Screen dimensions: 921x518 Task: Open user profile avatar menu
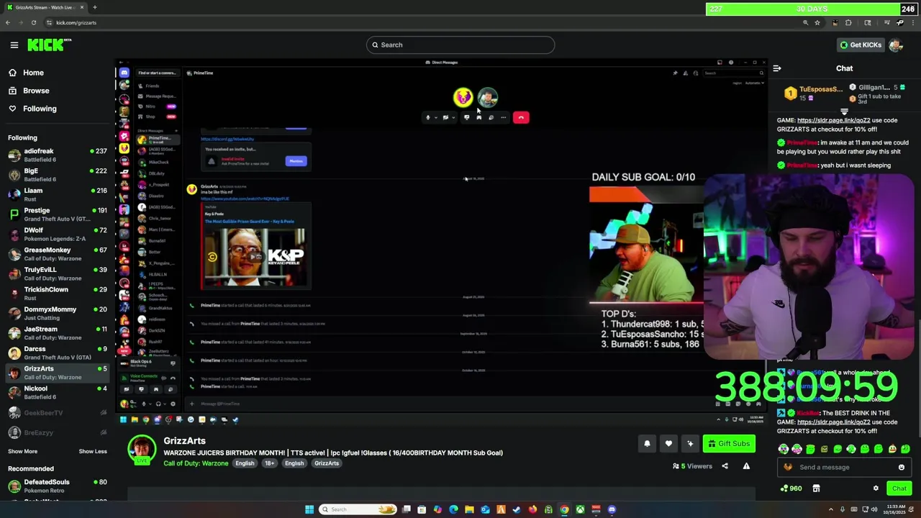896,45
